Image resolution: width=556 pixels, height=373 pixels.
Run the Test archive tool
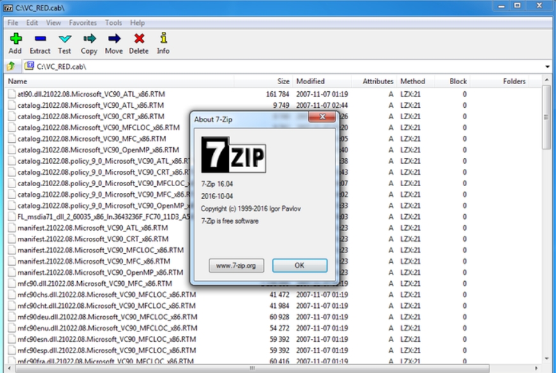click(x=65, y=38)
